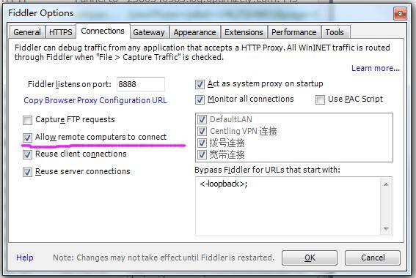Enable Capture FTP requests checkbox

(x=27, y=120)
